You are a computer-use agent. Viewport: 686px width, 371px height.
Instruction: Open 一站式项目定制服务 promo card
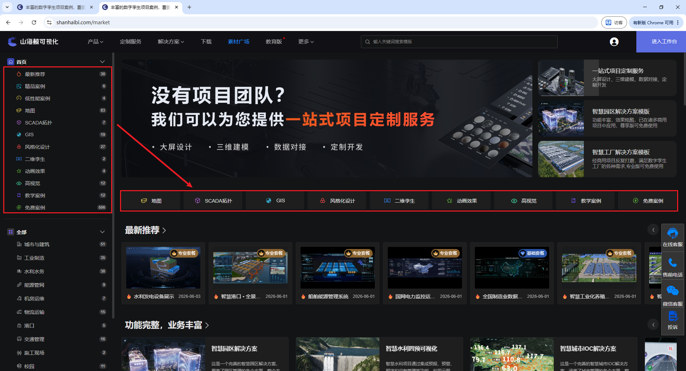(607, 78)
